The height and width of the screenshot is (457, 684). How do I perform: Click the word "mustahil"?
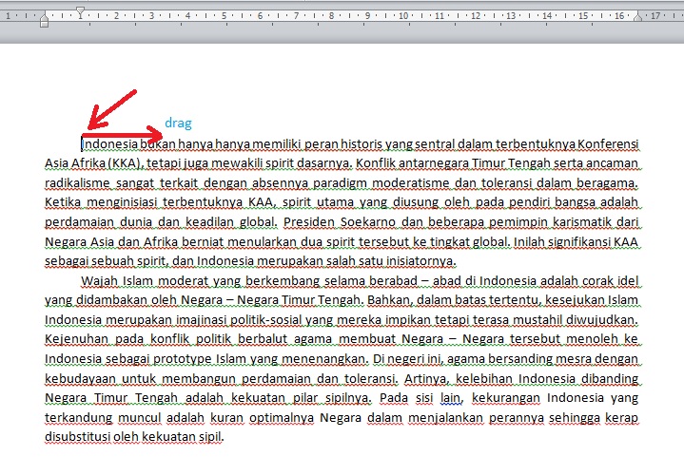pos(537,320)
